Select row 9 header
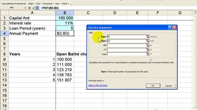 point(4,59)
